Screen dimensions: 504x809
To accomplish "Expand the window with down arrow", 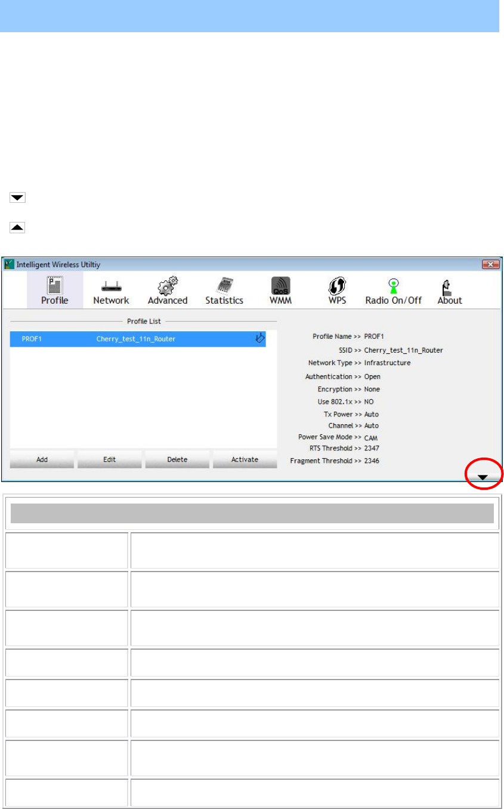I will point(483,477).
